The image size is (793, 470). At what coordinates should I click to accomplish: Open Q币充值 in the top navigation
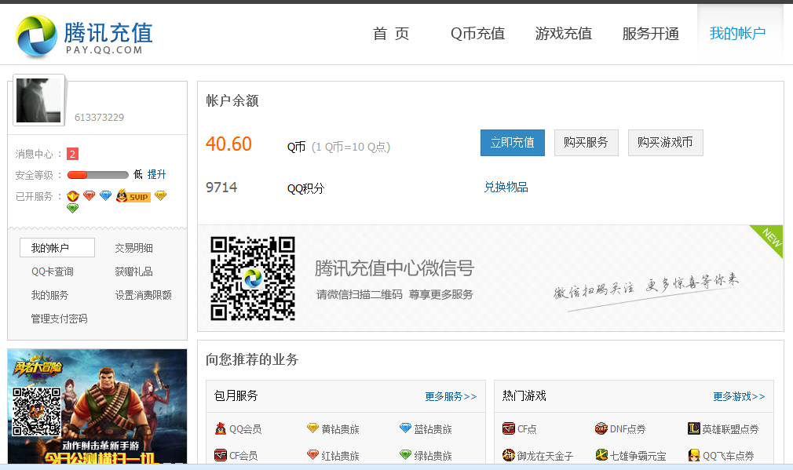click(478, 34)
